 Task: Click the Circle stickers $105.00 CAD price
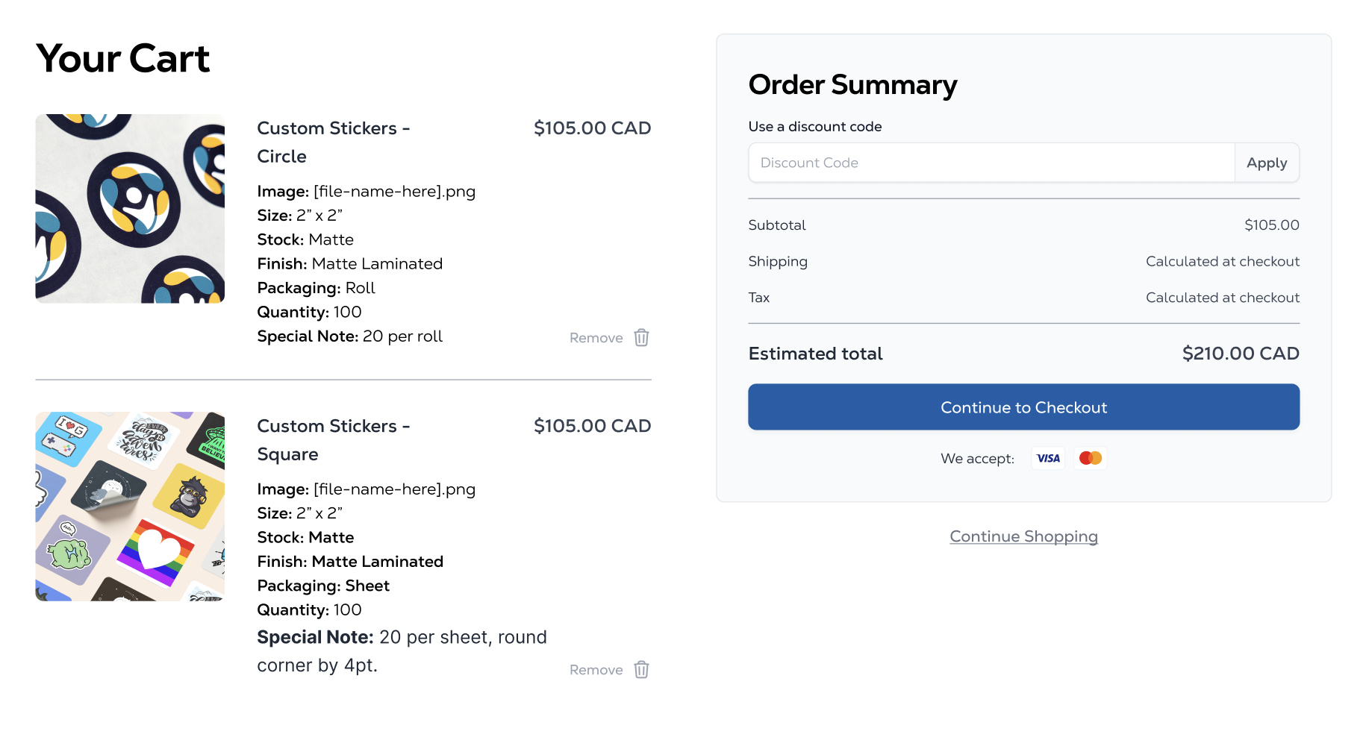point(592,128)
